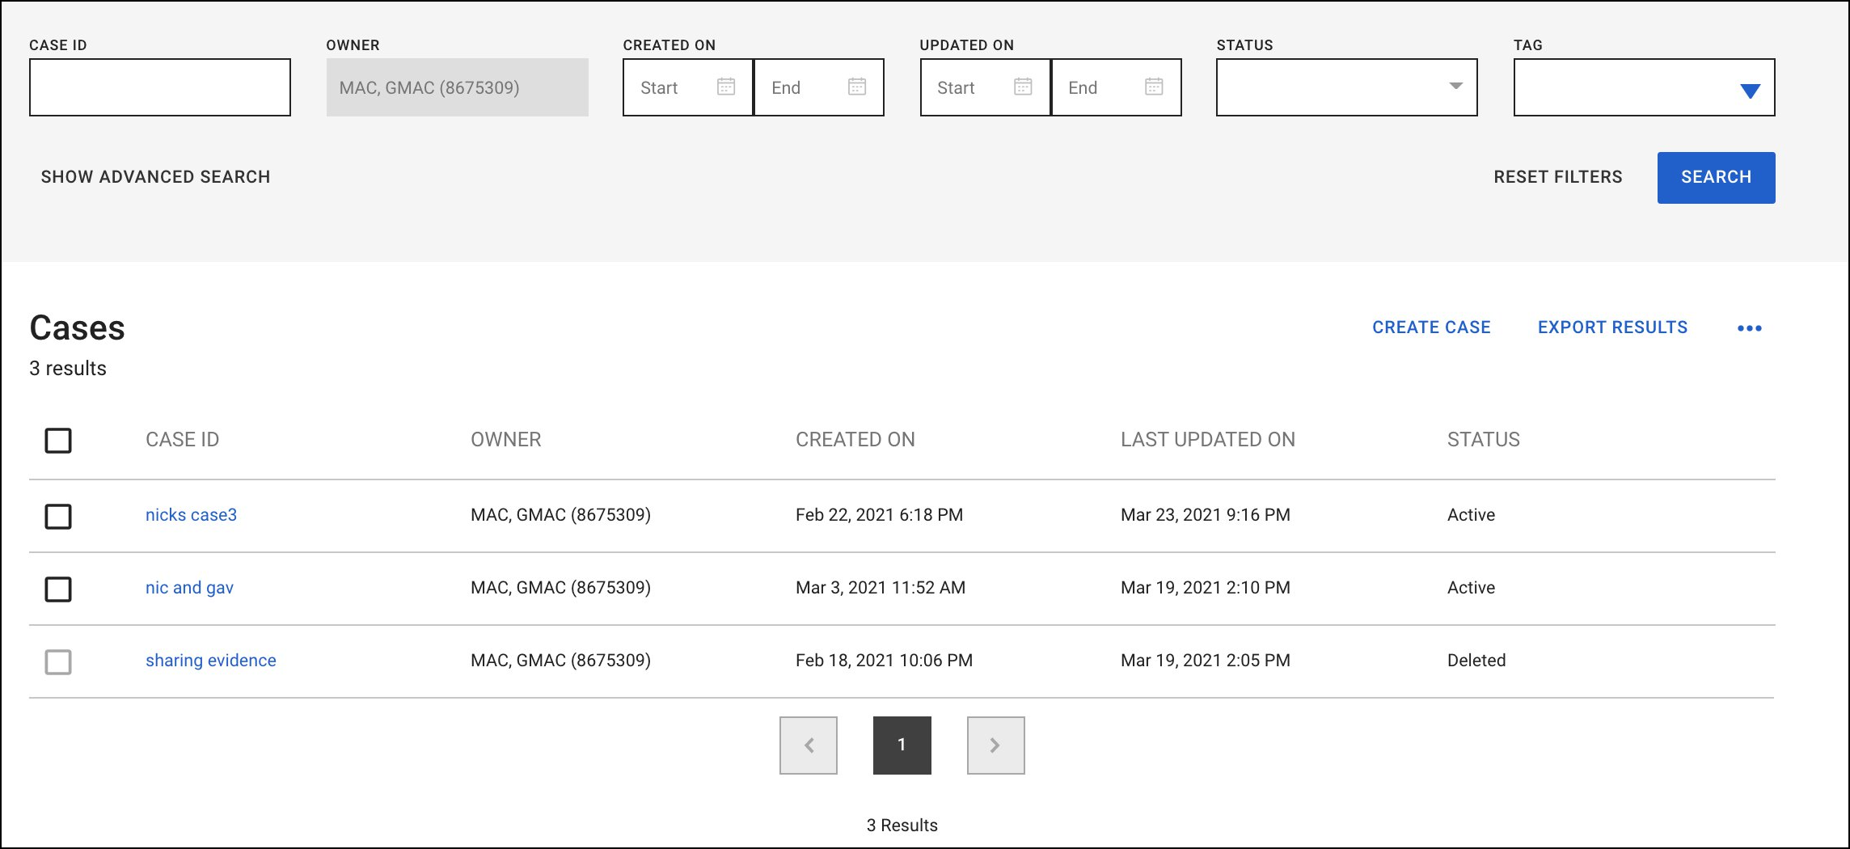Click inside the Case ID input field

(159, 87)
